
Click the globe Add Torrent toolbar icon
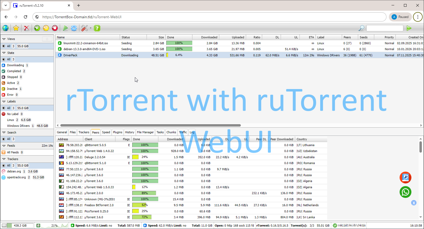point(5,28)
